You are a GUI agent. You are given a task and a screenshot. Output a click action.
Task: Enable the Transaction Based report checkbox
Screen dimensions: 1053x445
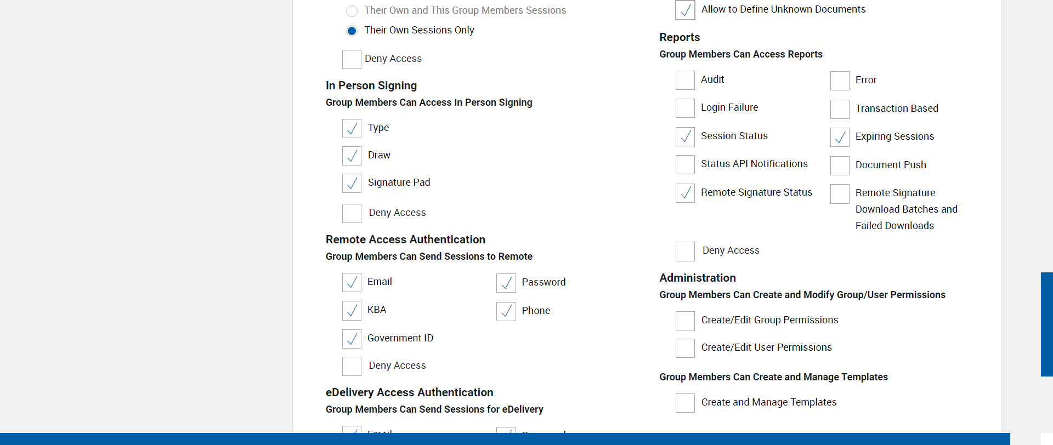coord(840,109)
